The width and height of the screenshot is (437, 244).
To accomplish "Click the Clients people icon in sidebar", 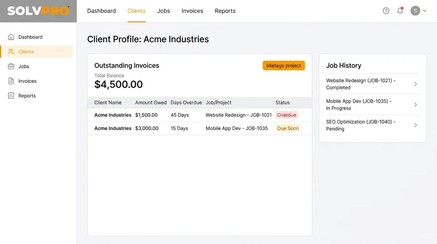I will pyautogui.click(x=11, y=51).
